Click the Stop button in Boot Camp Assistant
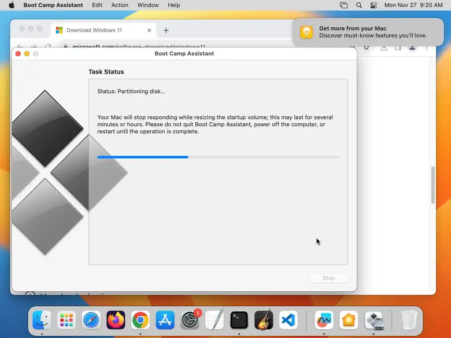The image size is (451, 338). pyautogui.click(x=329, y=278)
